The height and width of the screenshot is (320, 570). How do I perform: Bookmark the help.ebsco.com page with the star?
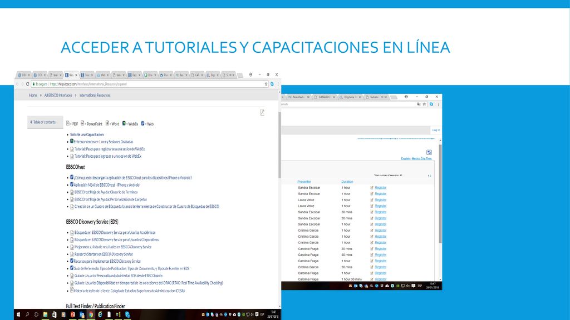click(x=266, y=84)
